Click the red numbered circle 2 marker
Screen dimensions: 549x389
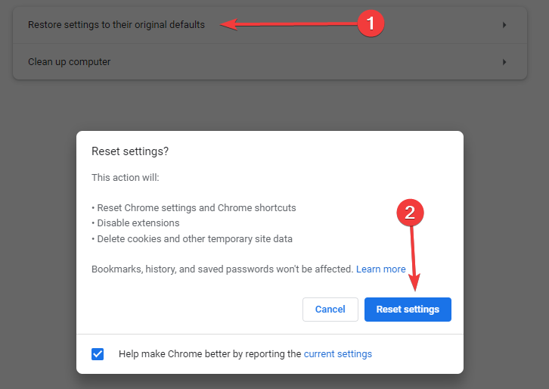click(x=410, y=213)
